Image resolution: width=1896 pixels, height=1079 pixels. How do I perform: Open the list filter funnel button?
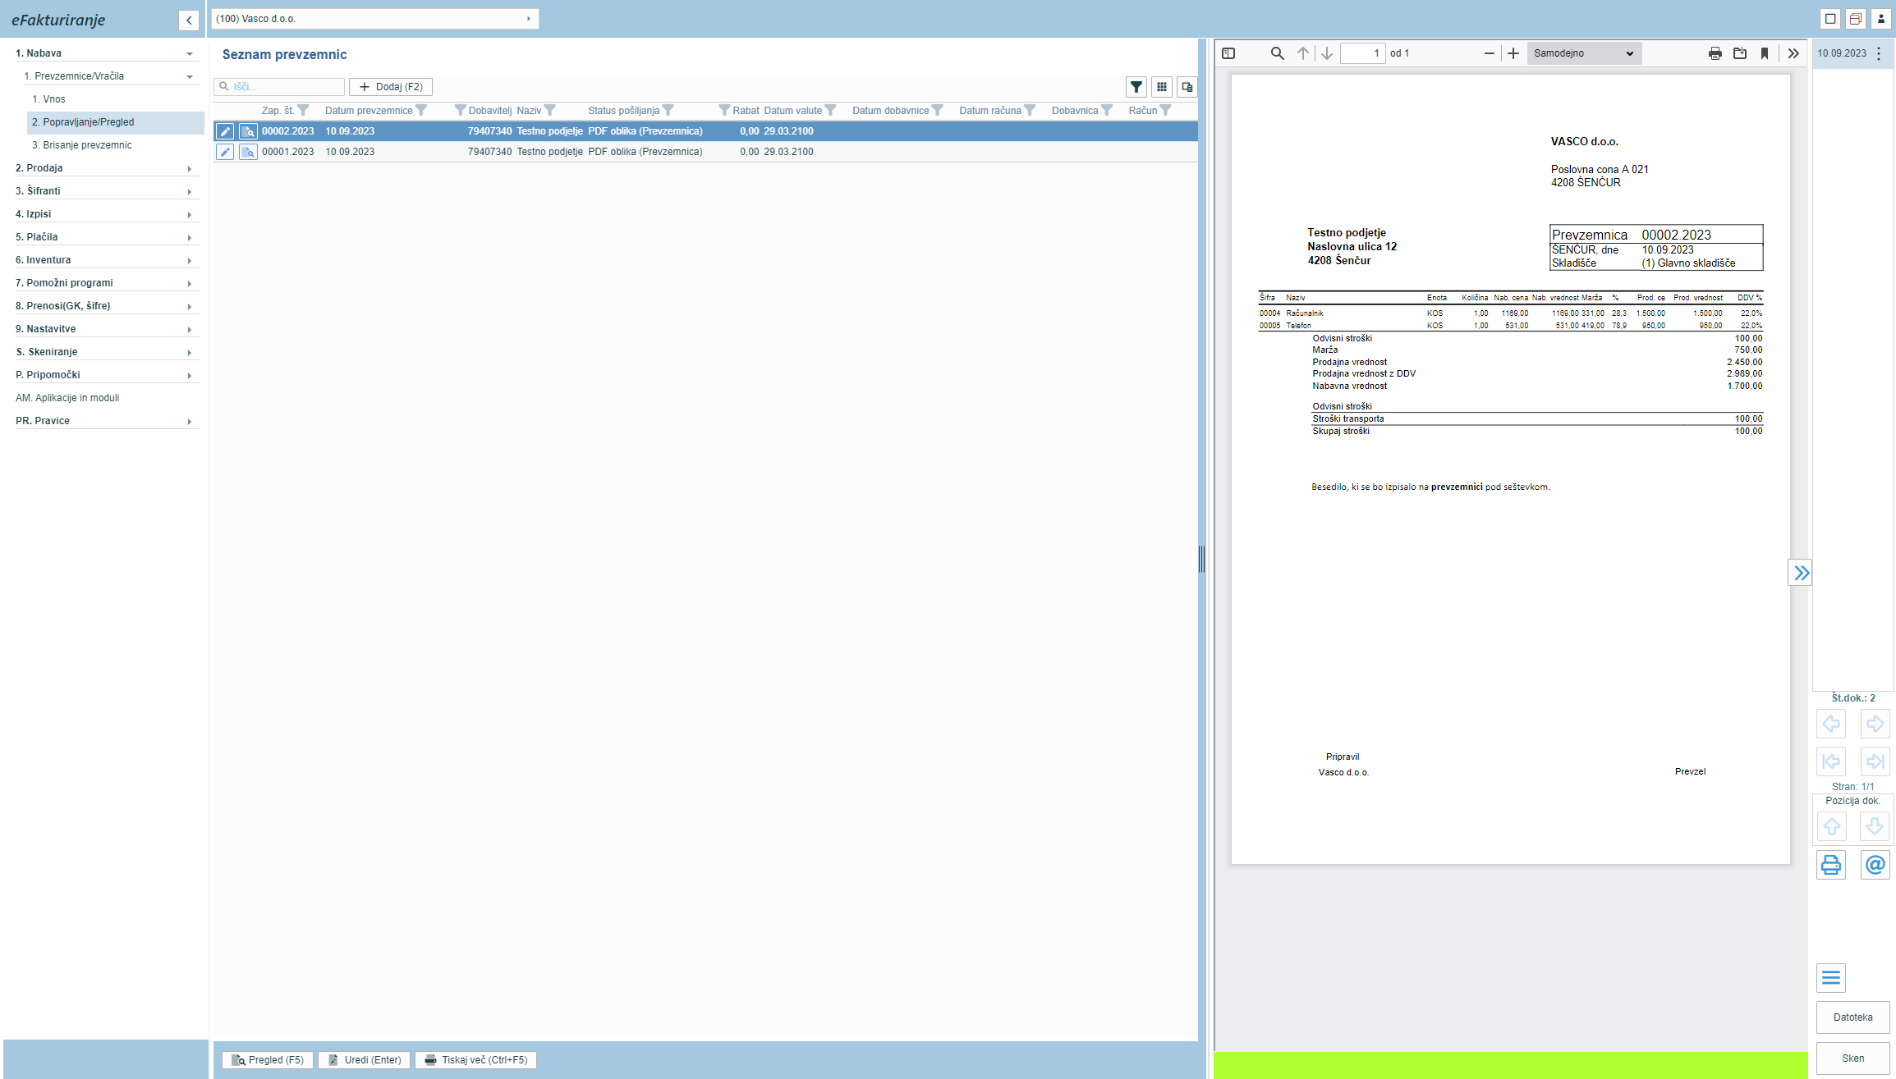(1136, 87)
